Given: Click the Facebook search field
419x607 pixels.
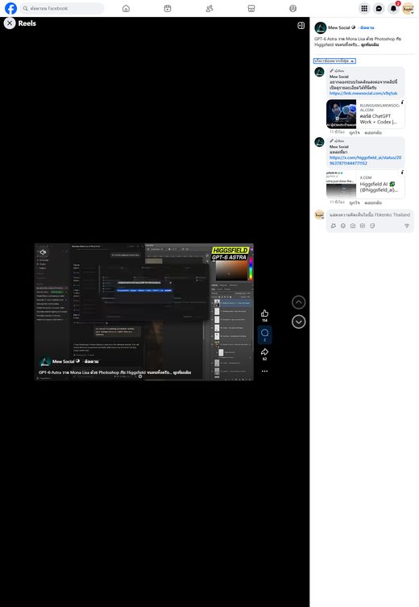Looking at the screenshot, I should tap(62, 8).
